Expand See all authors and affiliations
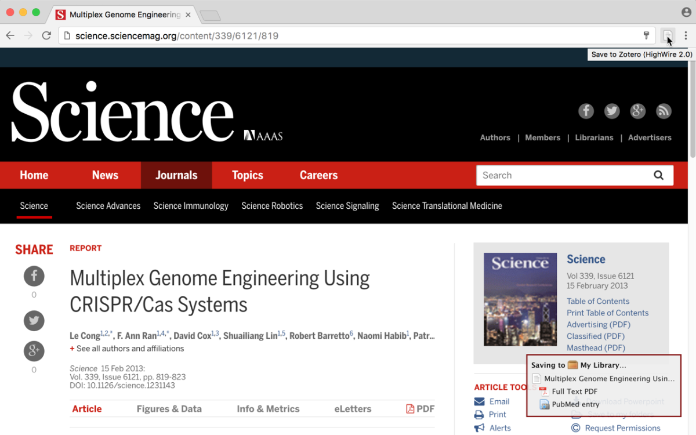This screenshot has width=696, height=435. [x=127, y=349]
